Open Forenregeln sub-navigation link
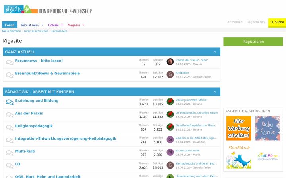Image resolution: width=286 pixels, height=178 pixels. click(x=59, y=31)
